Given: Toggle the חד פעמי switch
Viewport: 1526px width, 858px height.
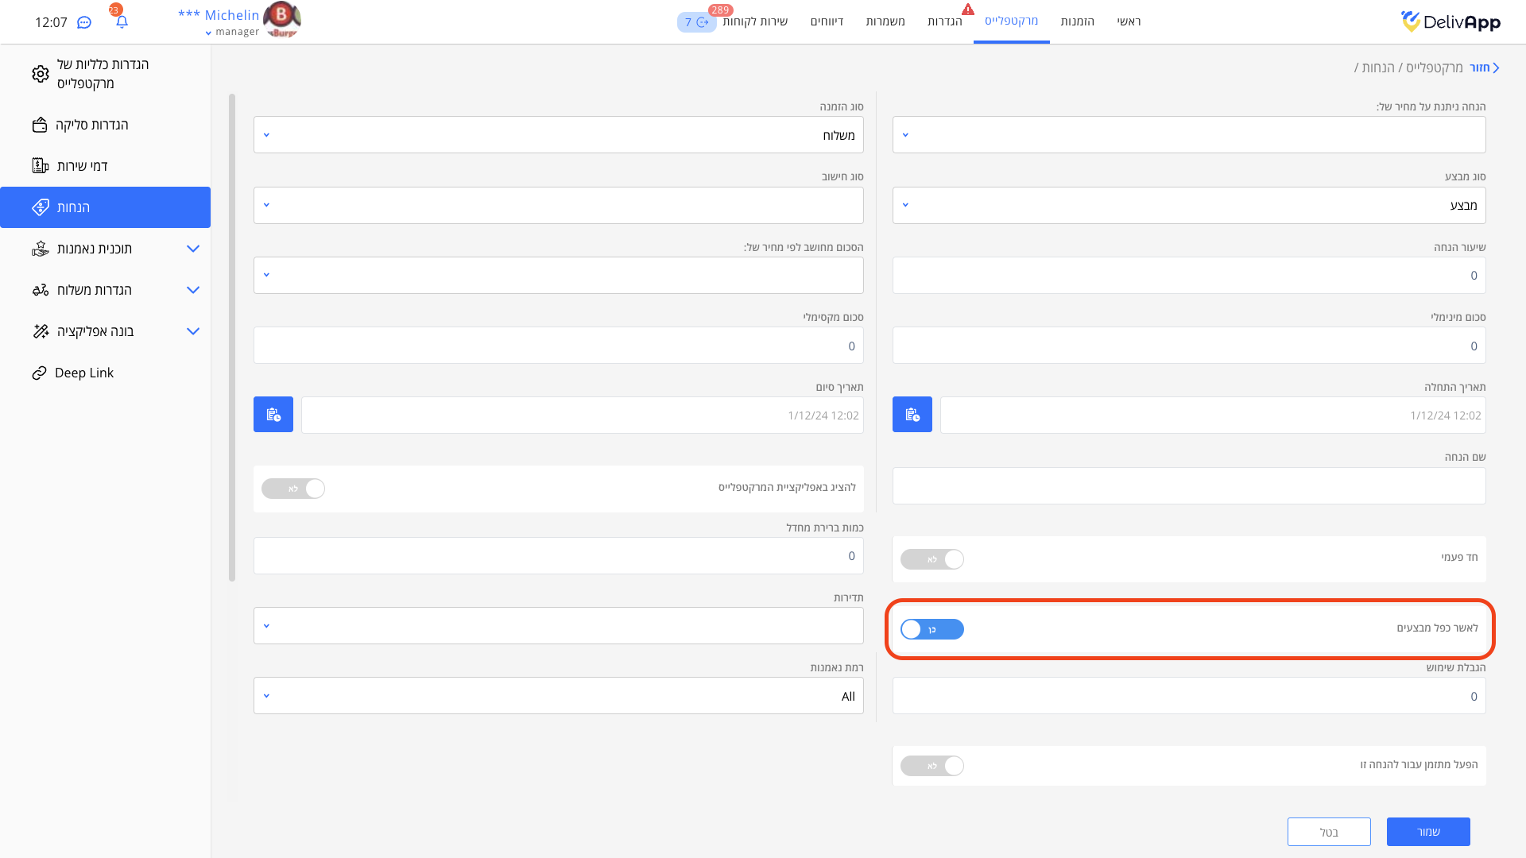Looking at the screenshot, I should coord(932,559).
